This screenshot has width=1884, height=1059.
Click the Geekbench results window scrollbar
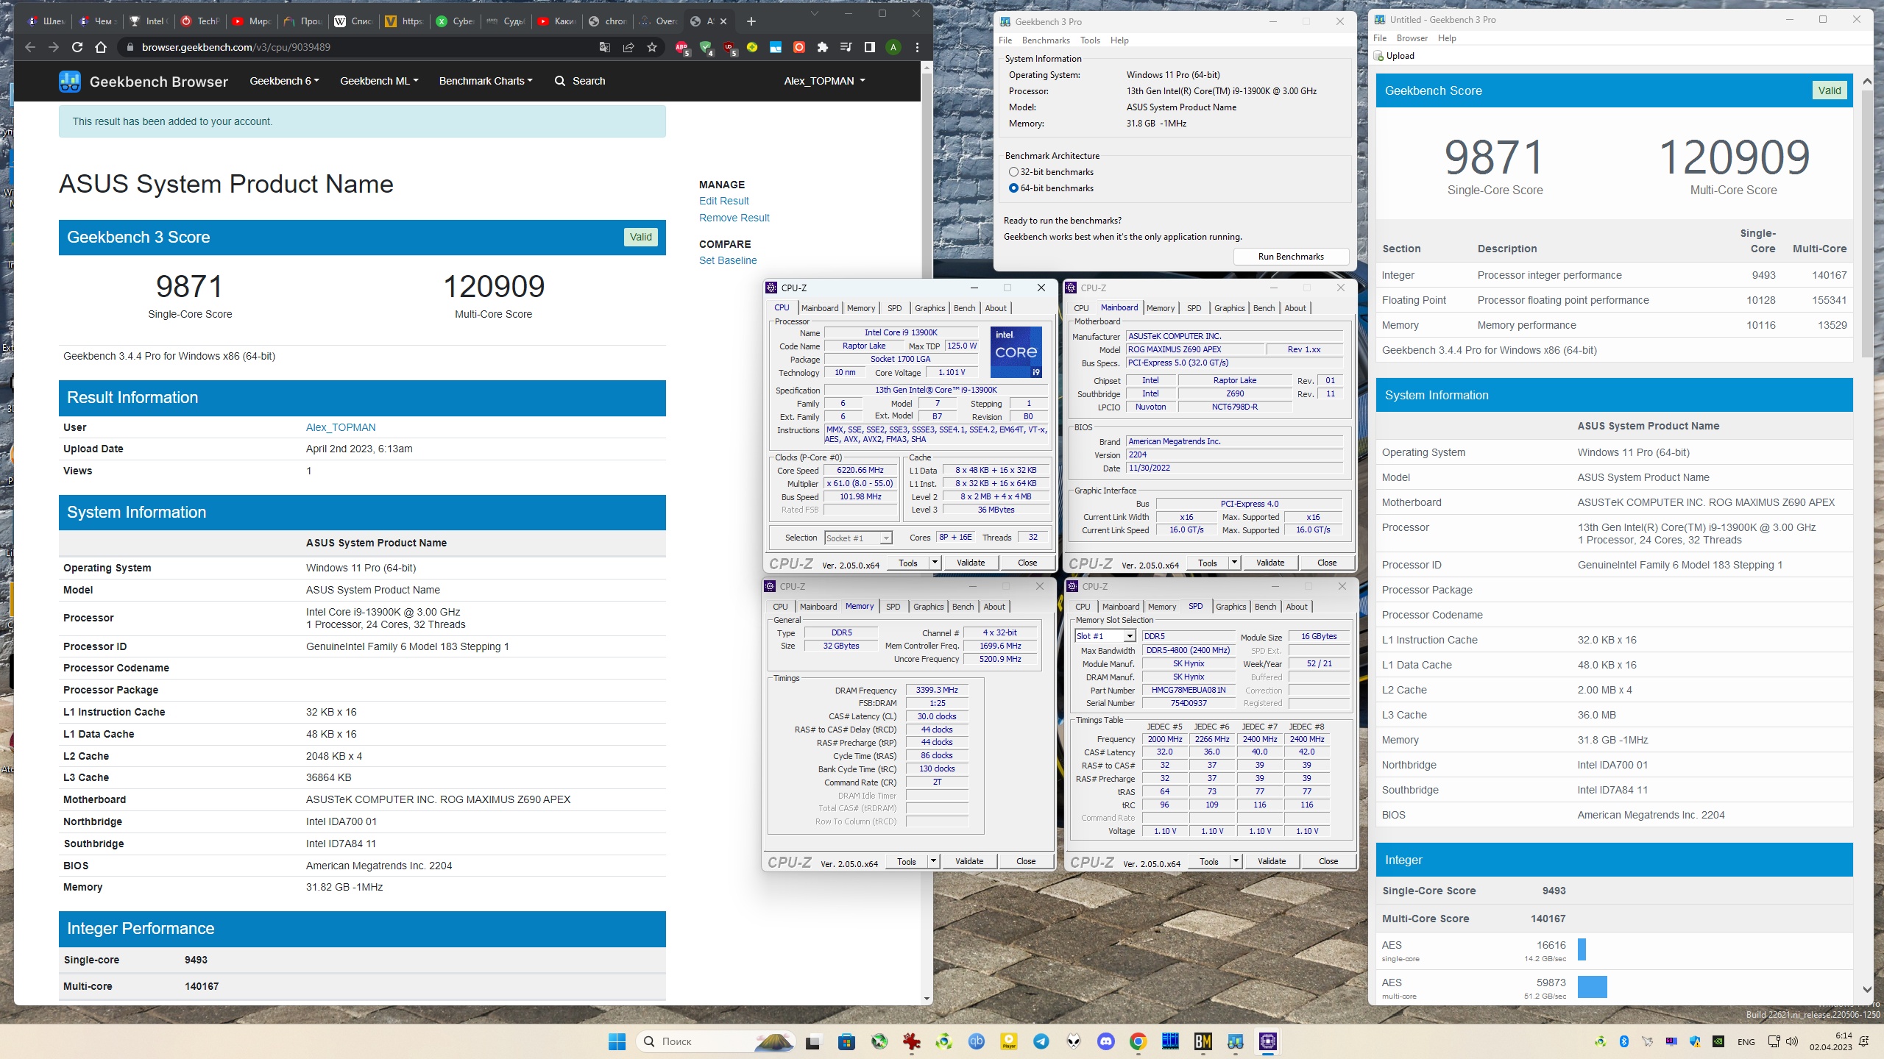1866,224
